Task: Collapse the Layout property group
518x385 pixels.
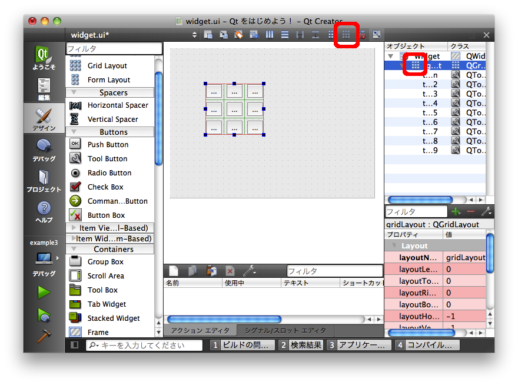Action: pyautogui.click(x=393, y=245)
